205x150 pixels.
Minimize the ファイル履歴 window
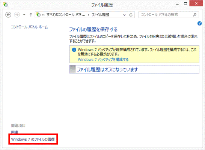177,4
